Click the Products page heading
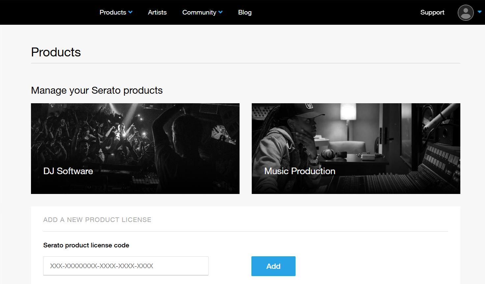485x284 pixels. [x=56, y=52]
